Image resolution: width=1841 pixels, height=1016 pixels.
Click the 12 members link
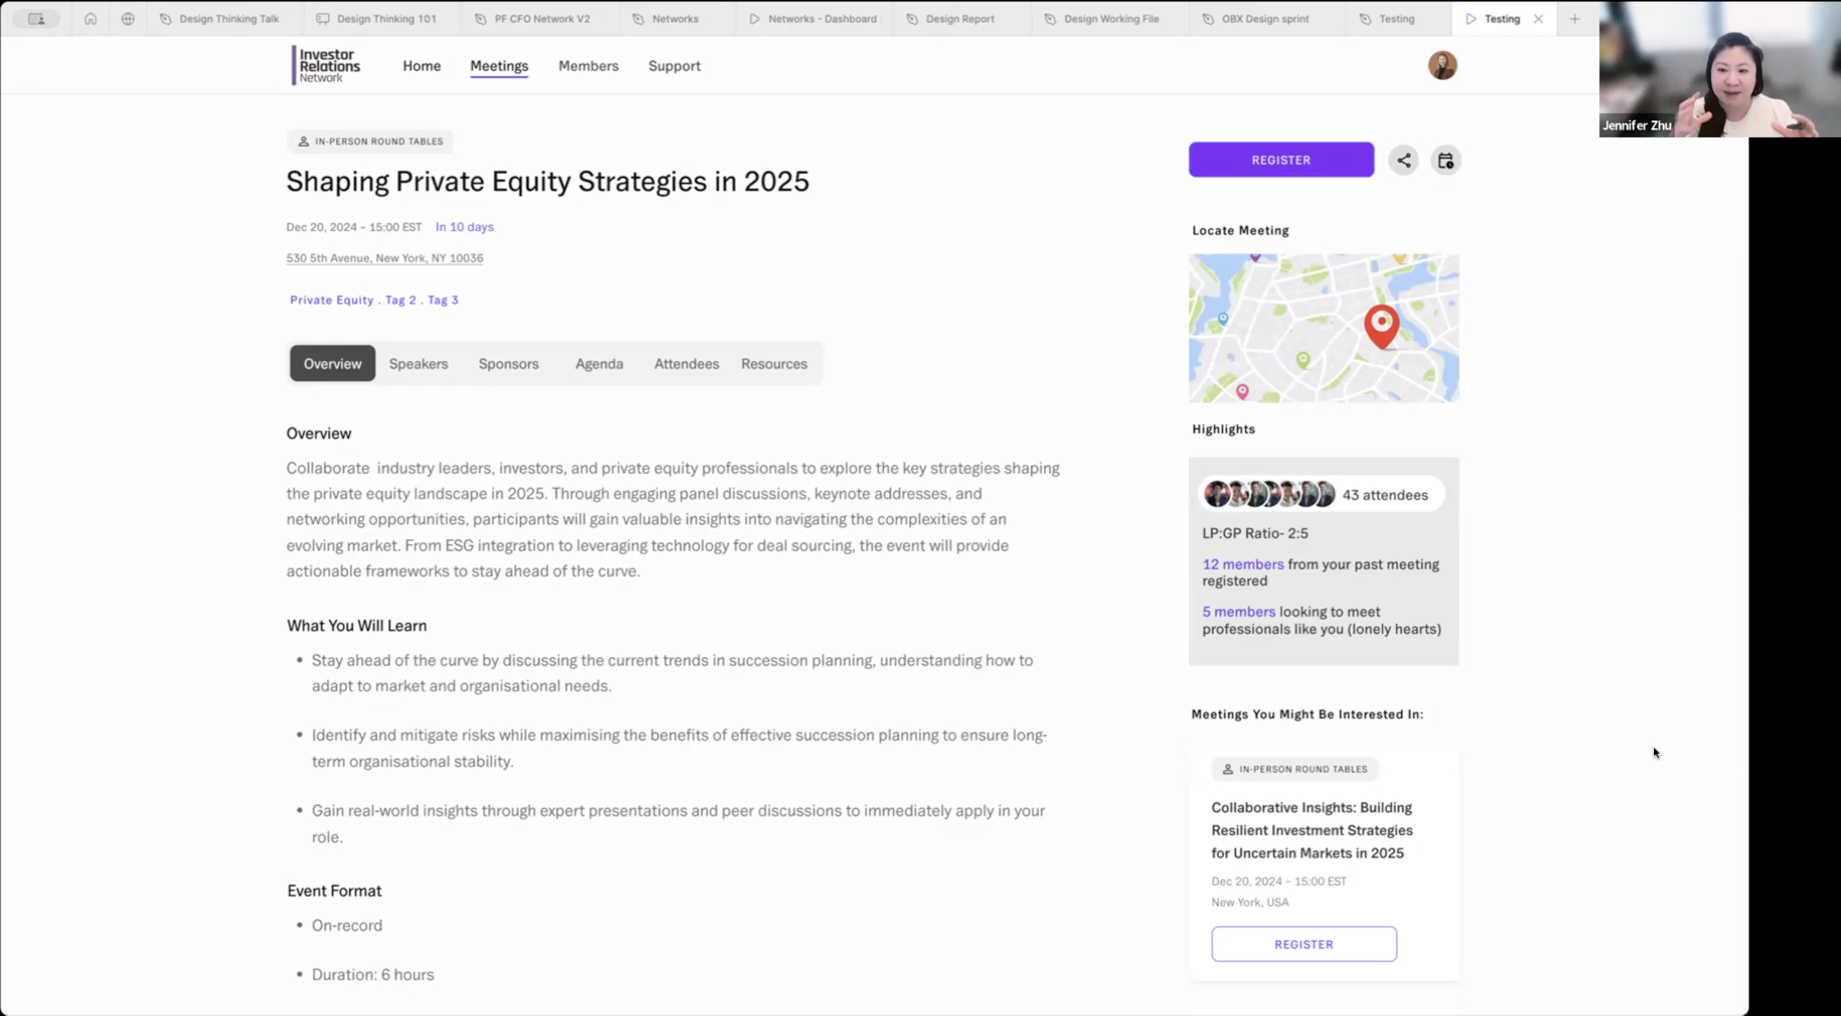(x=1242, y=564)
